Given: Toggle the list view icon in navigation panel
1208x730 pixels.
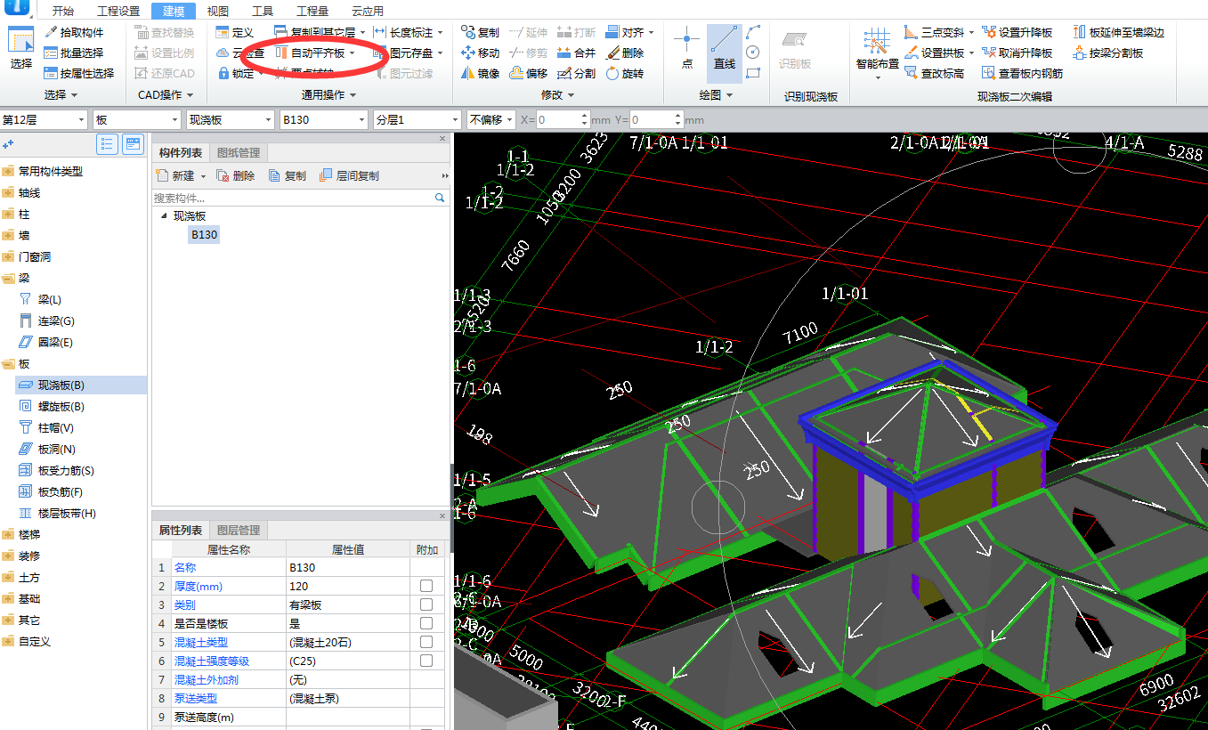Looking at the screenshot, I should click(108, 143).
